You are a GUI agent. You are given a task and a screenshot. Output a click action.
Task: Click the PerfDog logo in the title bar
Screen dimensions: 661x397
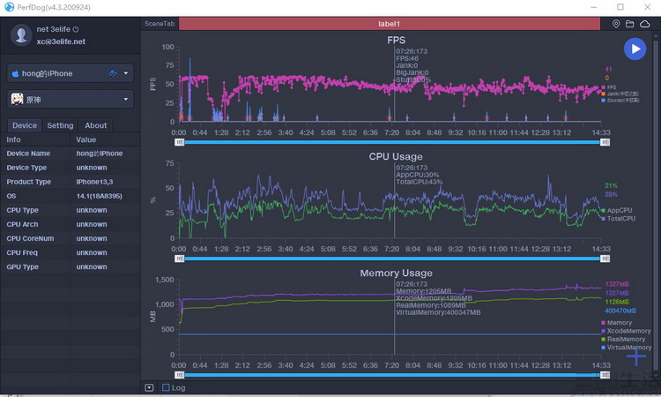9,7
